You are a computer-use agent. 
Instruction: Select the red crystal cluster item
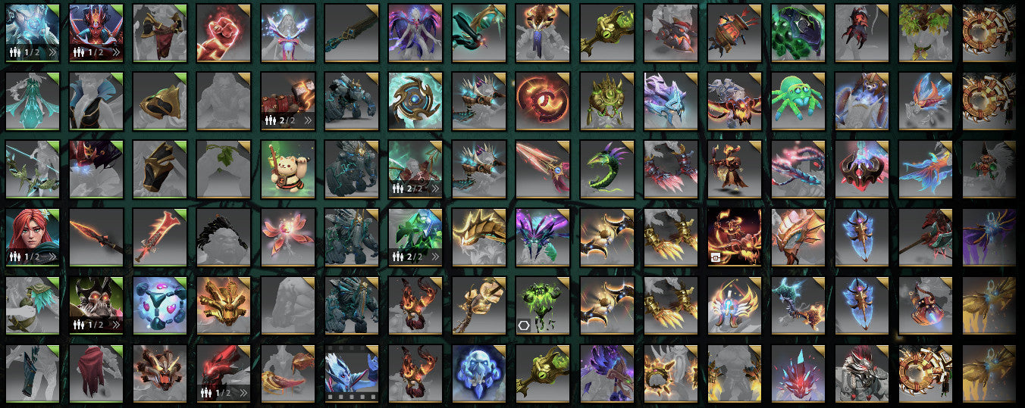pos(798,373)
